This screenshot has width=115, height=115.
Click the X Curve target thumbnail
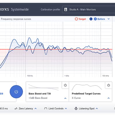87,87
